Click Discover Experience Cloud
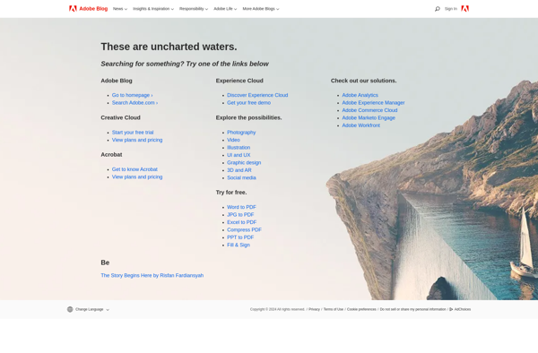The width and height of the screenshot is (538, 353). coord(257,95)
